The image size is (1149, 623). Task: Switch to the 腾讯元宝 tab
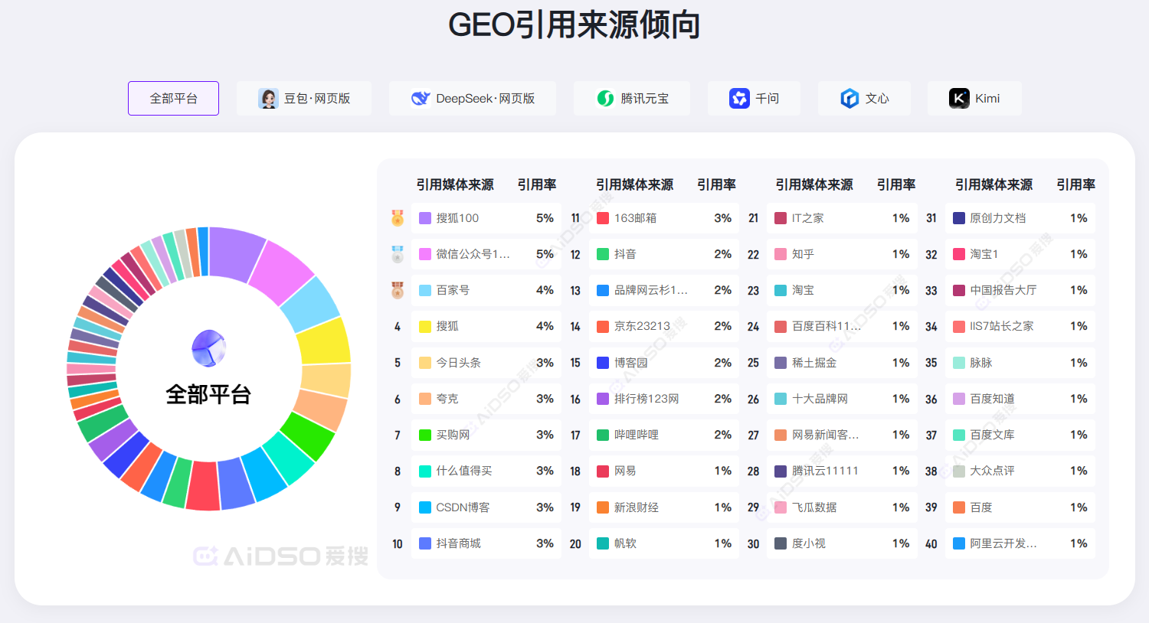tap(632, 99)
